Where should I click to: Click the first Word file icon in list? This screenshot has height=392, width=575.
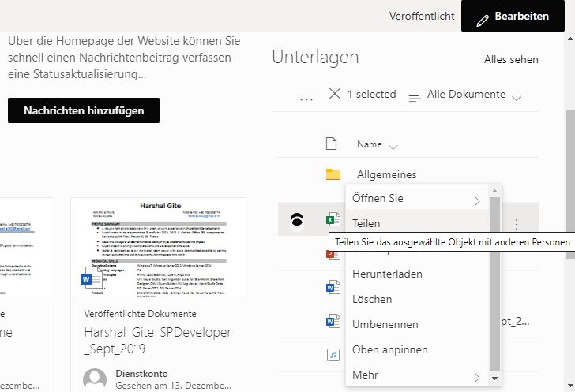(333, 287)
